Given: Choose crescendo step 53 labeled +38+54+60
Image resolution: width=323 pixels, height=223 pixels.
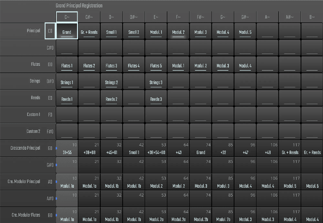Looking at the screenshot, I should tap(156, 149).
